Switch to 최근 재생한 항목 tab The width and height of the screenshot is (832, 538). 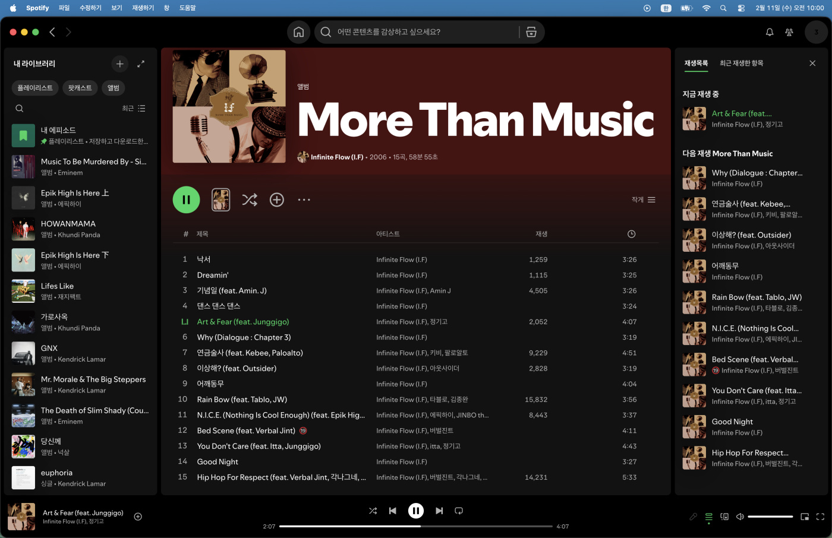[x=741, y=63]
